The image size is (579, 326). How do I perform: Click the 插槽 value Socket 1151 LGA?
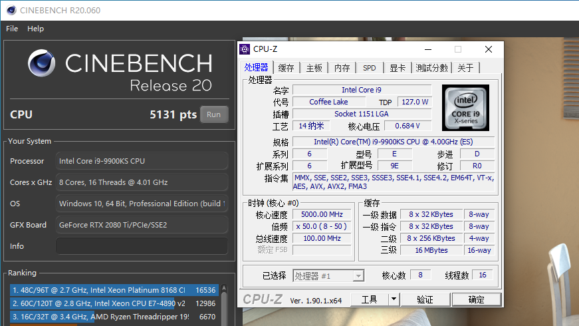point(362,114)
